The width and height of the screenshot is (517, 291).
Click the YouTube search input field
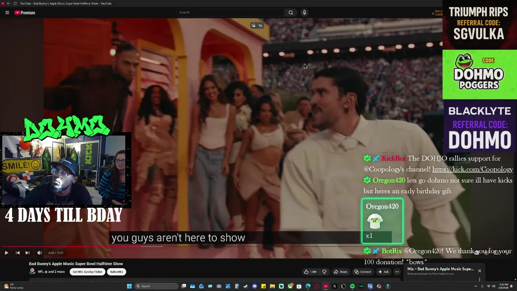(230, 13)
